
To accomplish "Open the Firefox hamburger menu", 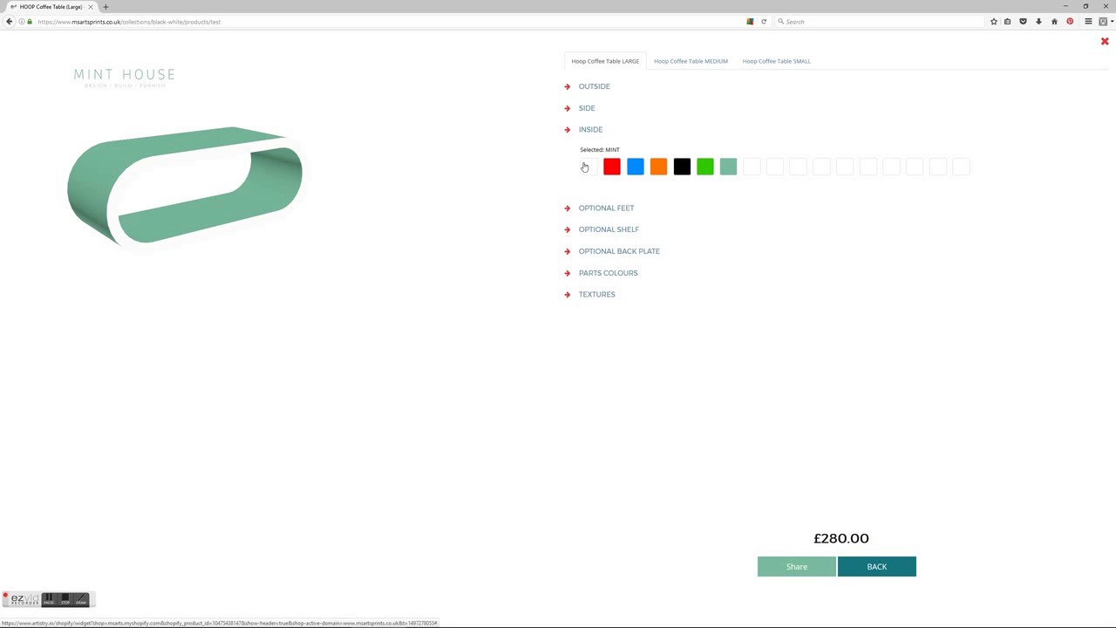I will [x=1088, y=21].
